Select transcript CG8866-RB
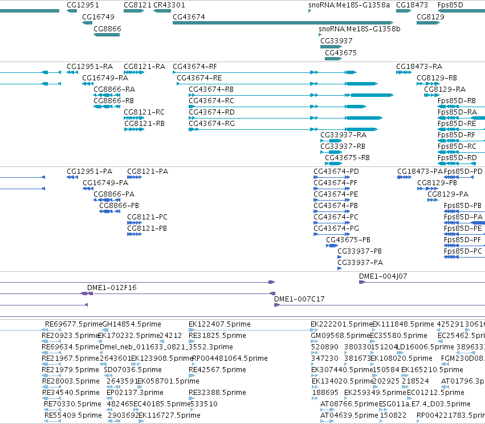This screenshot has width=485, height=424. (x=113, y=101)
